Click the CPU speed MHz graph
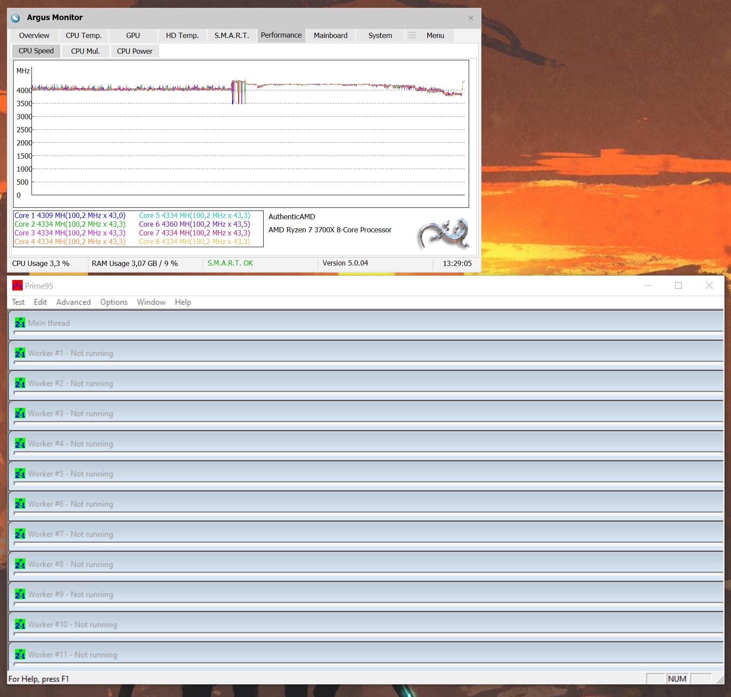The height and width of the screenshot is (697, 731). click(241, 134)
